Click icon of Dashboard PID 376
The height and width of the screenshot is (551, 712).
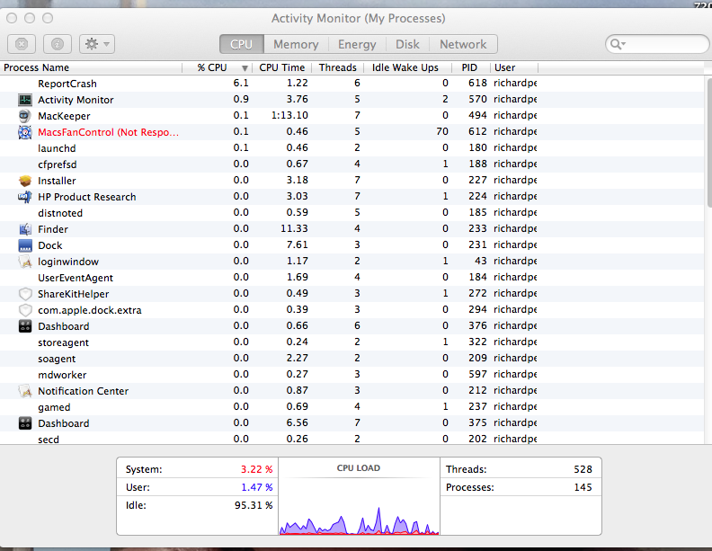click(x=25, y=326)
